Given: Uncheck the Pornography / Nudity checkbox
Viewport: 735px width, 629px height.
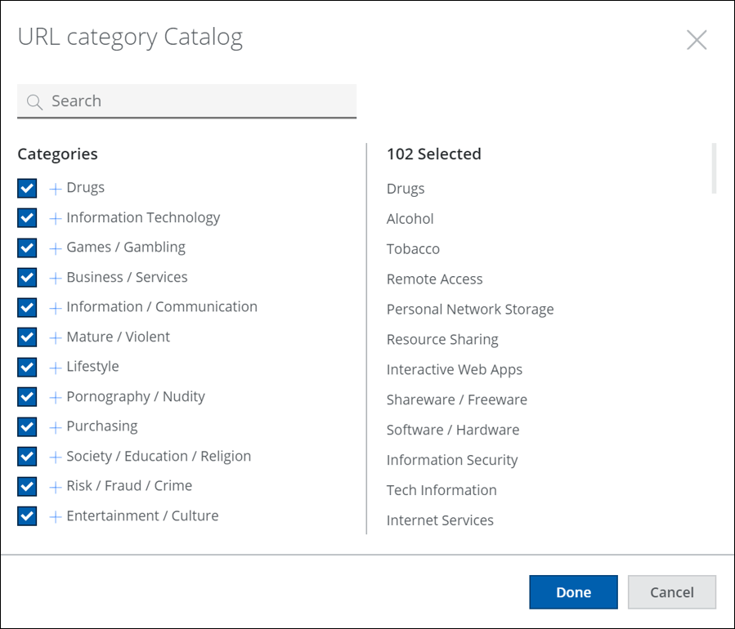Looking at the screenshot, I should [27, 397].
